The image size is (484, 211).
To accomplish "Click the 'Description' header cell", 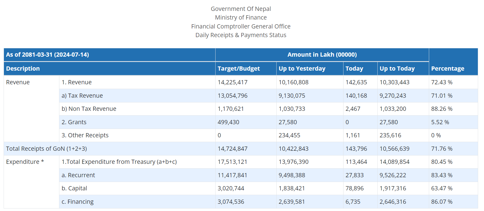I will click(23, 69).
